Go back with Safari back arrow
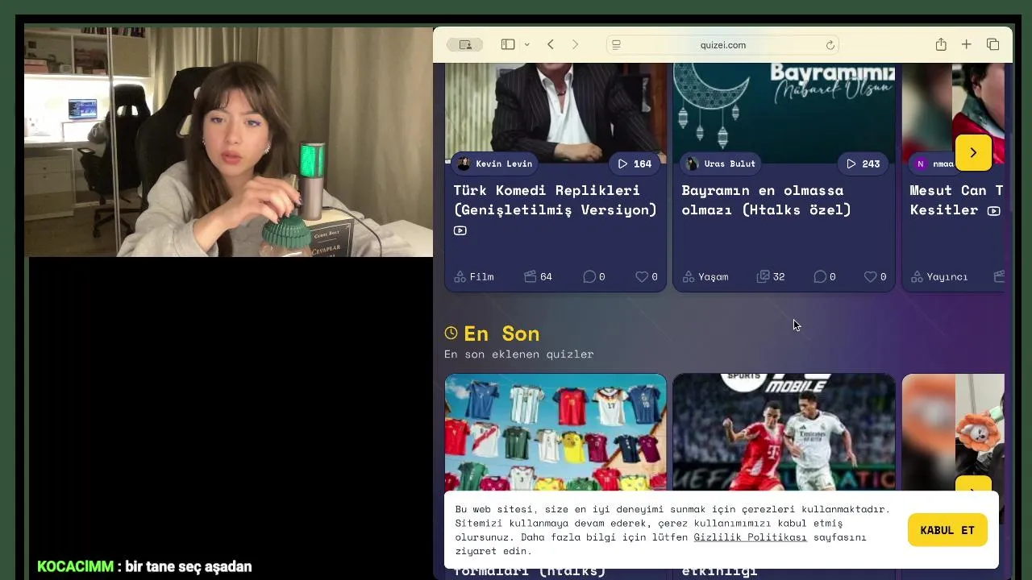The width and height of the screenshot is (1032, 580). point(551,45)
